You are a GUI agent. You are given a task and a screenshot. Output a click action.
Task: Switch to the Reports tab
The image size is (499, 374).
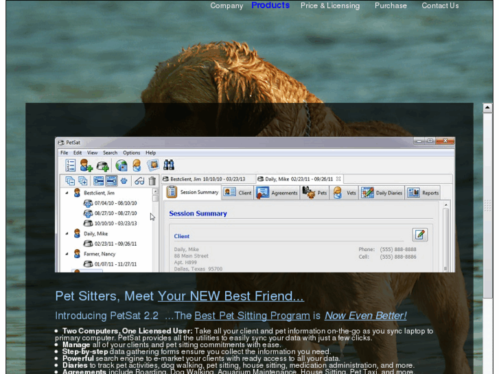pos(423,193)
